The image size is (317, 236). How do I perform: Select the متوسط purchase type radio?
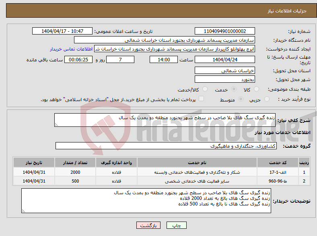241,99
